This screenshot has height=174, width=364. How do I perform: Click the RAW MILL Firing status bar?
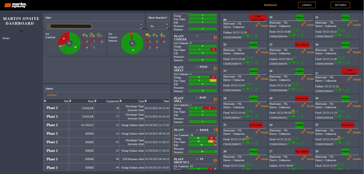coord(202,108)
